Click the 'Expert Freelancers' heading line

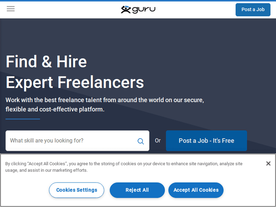tap(75, 82)
